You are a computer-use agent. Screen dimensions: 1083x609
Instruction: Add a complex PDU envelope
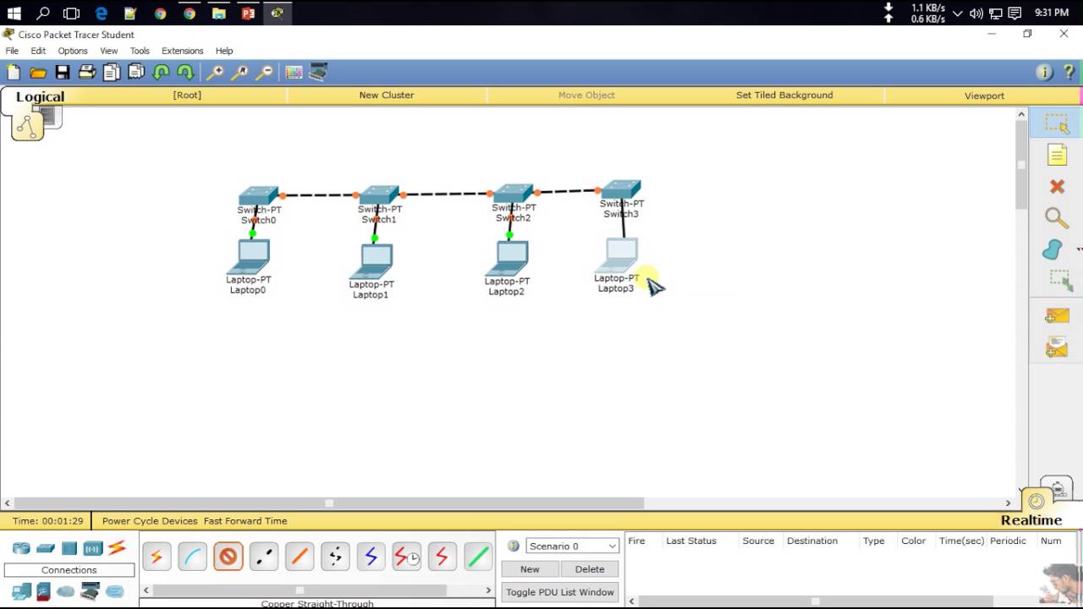click(1057, 347)
